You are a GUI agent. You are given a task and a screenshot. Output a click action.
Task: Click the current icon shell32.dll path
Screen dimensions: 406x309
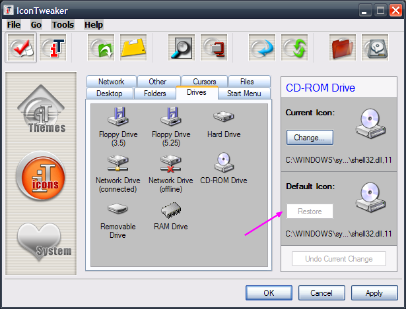click(339, 160)
